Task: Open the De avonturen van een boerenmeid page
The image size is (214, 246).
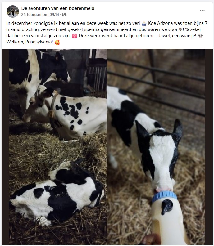Action: 58,8
